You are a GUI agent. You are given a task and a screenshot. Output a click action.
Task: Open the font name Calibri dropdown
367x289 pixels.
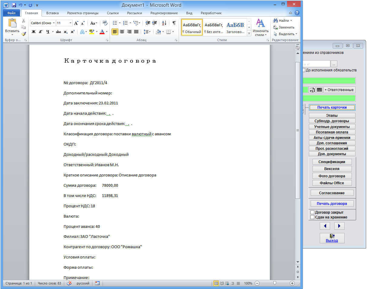click(x=54, y=23)
